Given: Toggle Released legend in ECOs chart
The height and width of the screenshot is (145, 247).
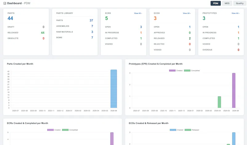Looking at the screenshot, I should 192,130.
